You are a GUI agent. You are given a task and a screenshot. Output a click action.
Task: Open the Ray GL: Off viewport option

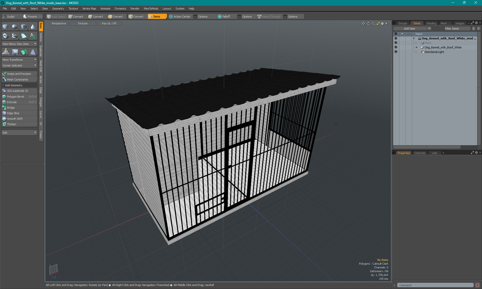point(109,23)
